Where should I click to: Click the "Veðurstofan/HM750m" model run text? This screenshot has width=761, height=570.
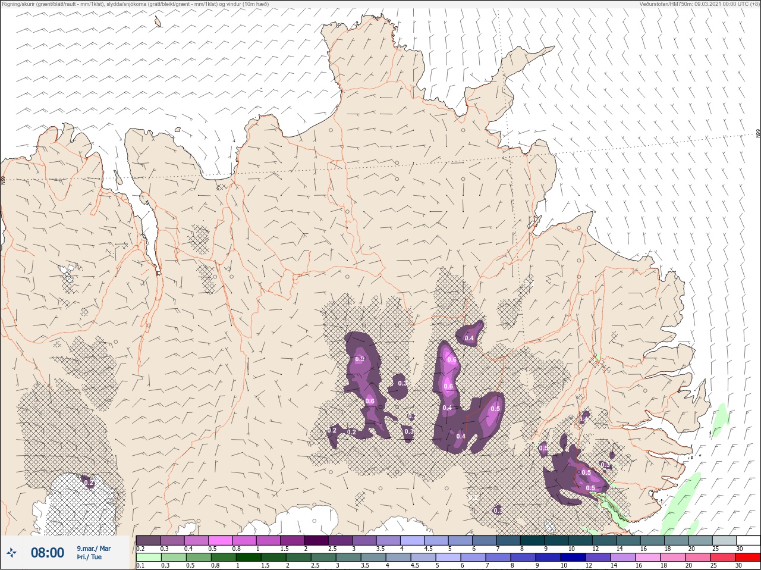click(699, 4)
